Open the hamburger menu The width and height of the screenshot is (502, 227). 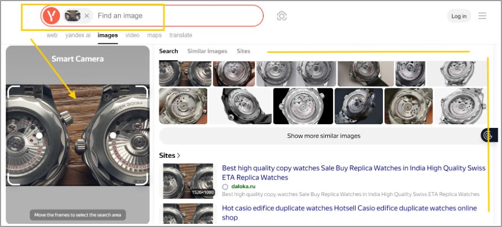[482, 16]
